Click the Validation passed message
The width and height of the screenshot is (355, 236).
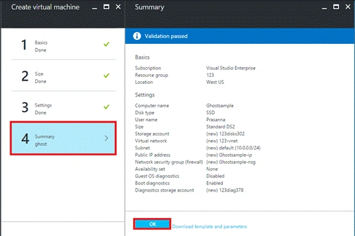(166, 36)
